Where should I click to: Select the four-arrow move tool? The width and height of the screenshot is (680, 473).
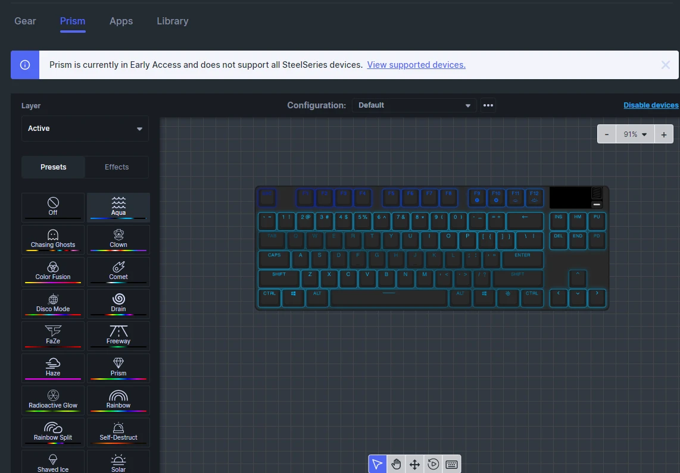414,464
